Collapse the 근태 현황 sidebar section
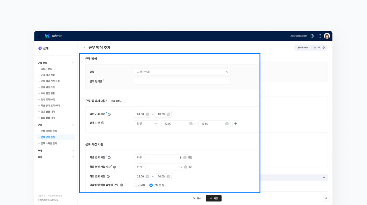Viewport: 367px width, 205px height. tap(73, 63)
